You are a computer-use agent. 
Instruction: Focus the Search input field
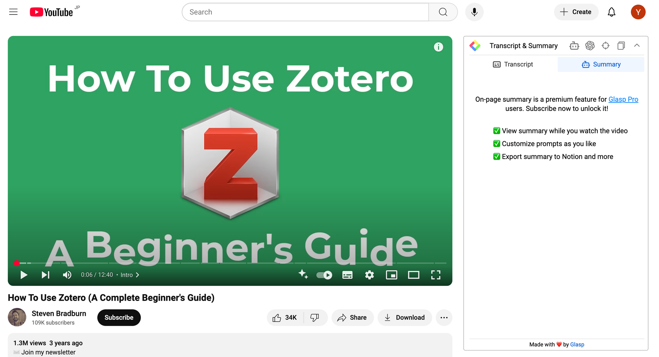point(305,12)
